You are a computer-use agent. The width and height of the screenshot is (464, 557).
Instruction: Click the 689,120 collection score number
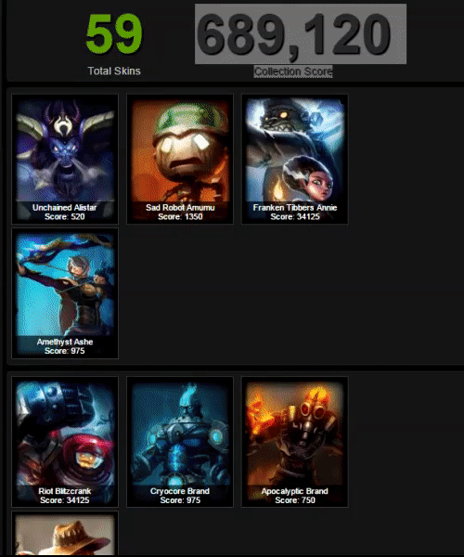tap(294, 34)
